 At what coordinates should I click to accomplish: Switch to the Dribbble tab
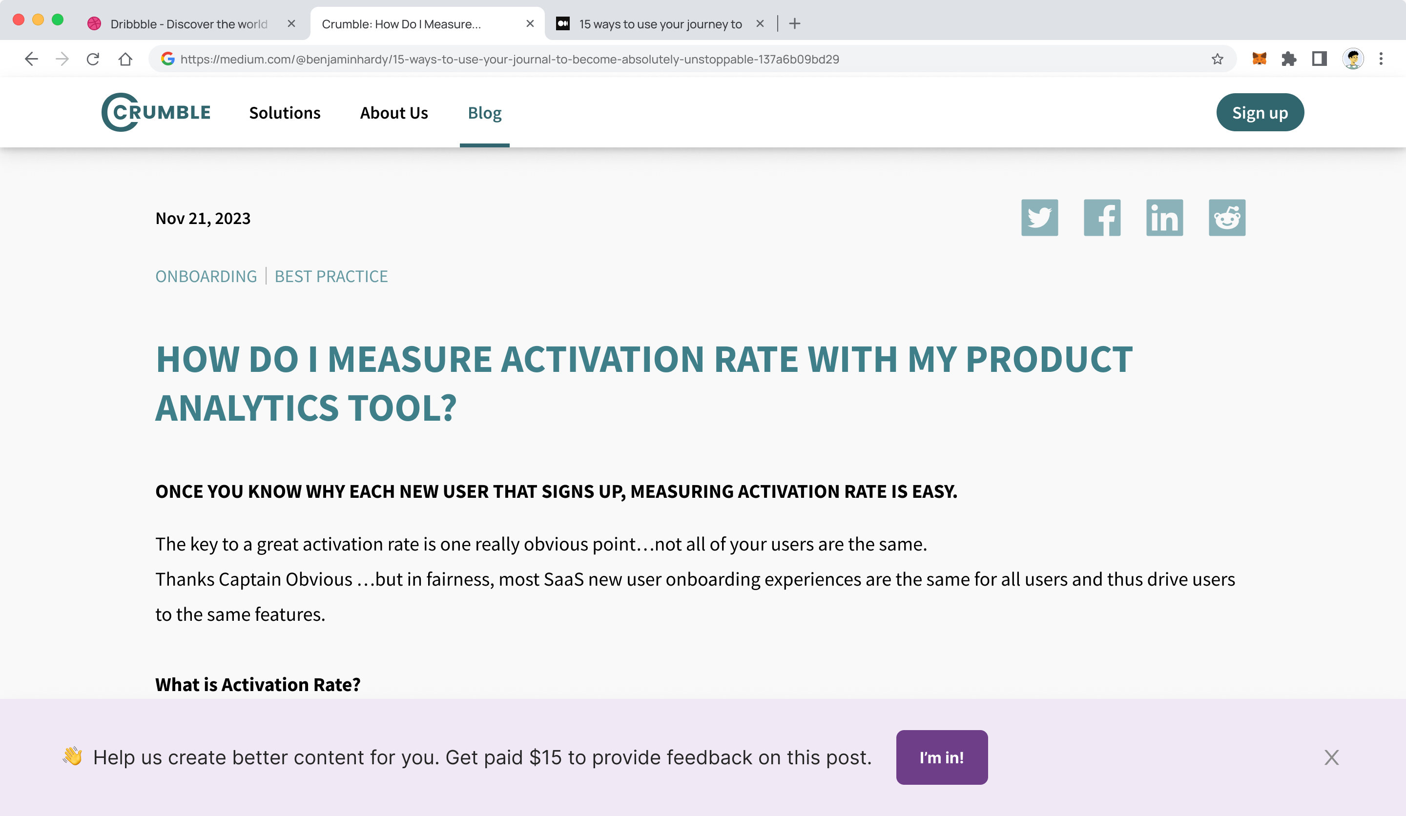click(188, 24)
